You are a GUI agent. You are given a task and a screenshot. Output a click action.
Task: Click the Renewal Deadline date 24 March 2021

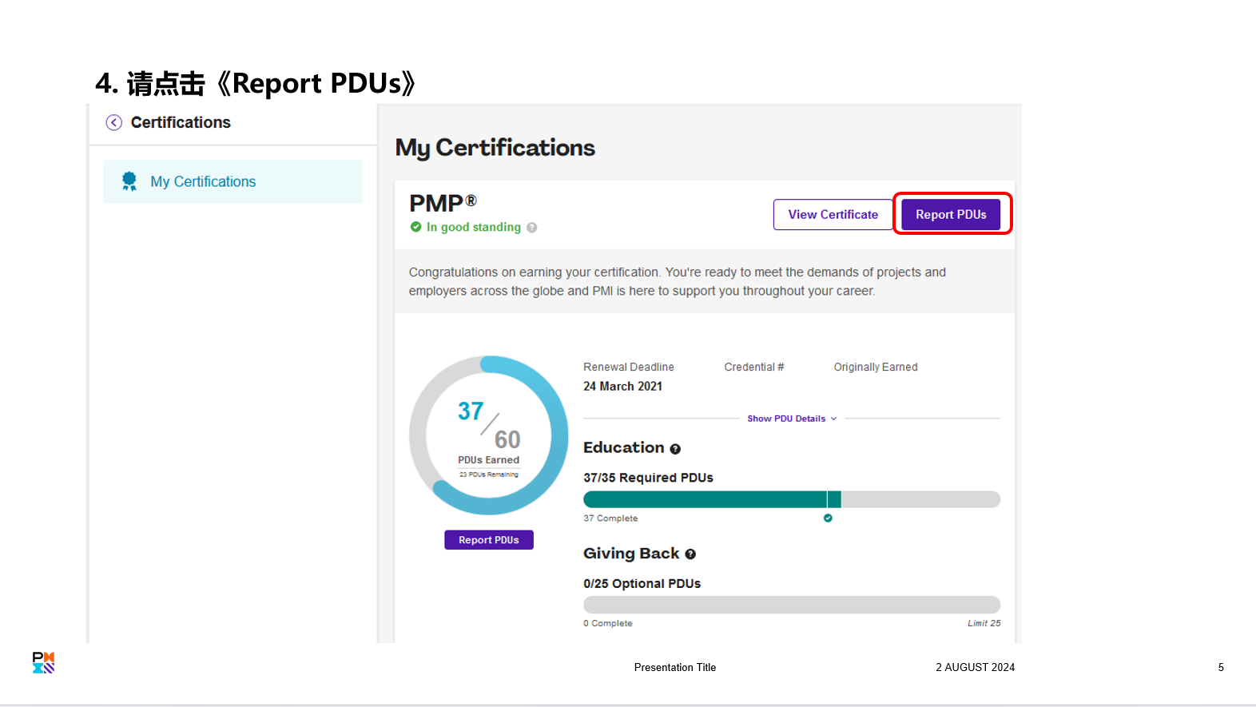[x=622, y=386]
